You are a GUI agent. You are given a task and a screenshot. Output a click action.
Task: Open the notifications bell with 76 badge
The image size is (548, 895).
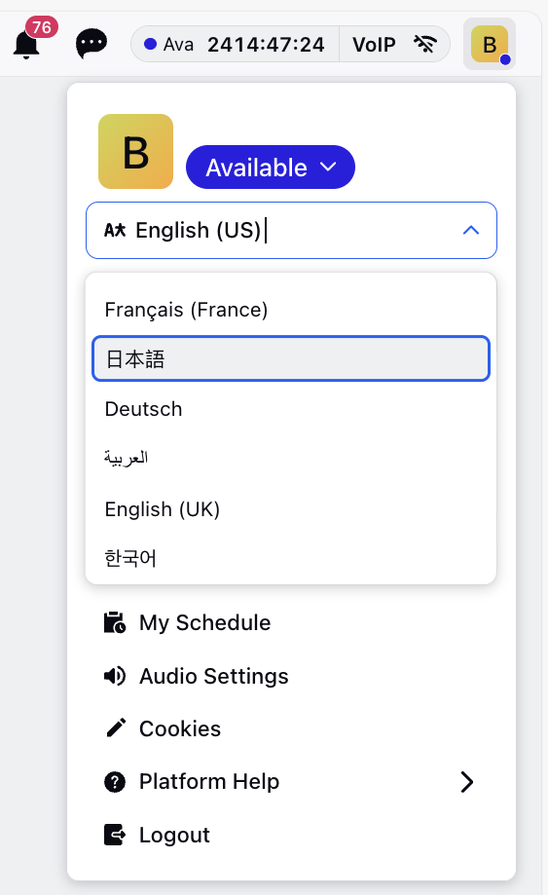click(27, 44)
